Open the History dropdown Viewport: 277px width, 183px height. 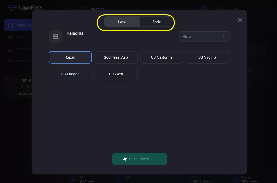click(204, 37)
